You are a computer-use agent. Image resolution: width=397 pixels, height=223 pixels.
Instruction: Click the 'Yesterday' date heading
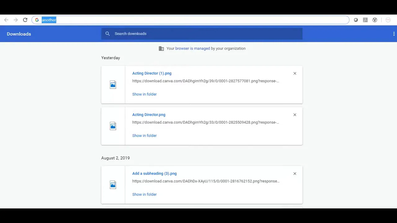(110, 58)
